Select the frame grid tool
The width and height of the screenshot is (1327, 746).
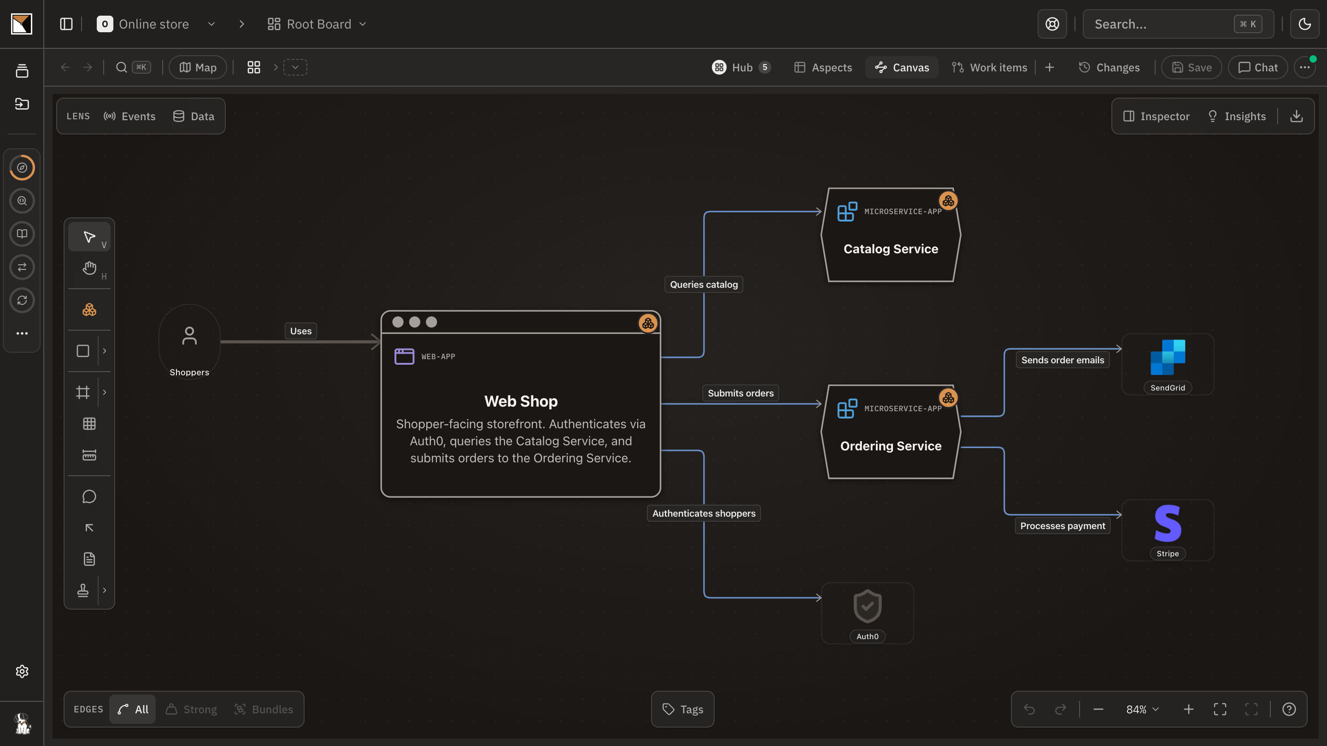83,392
